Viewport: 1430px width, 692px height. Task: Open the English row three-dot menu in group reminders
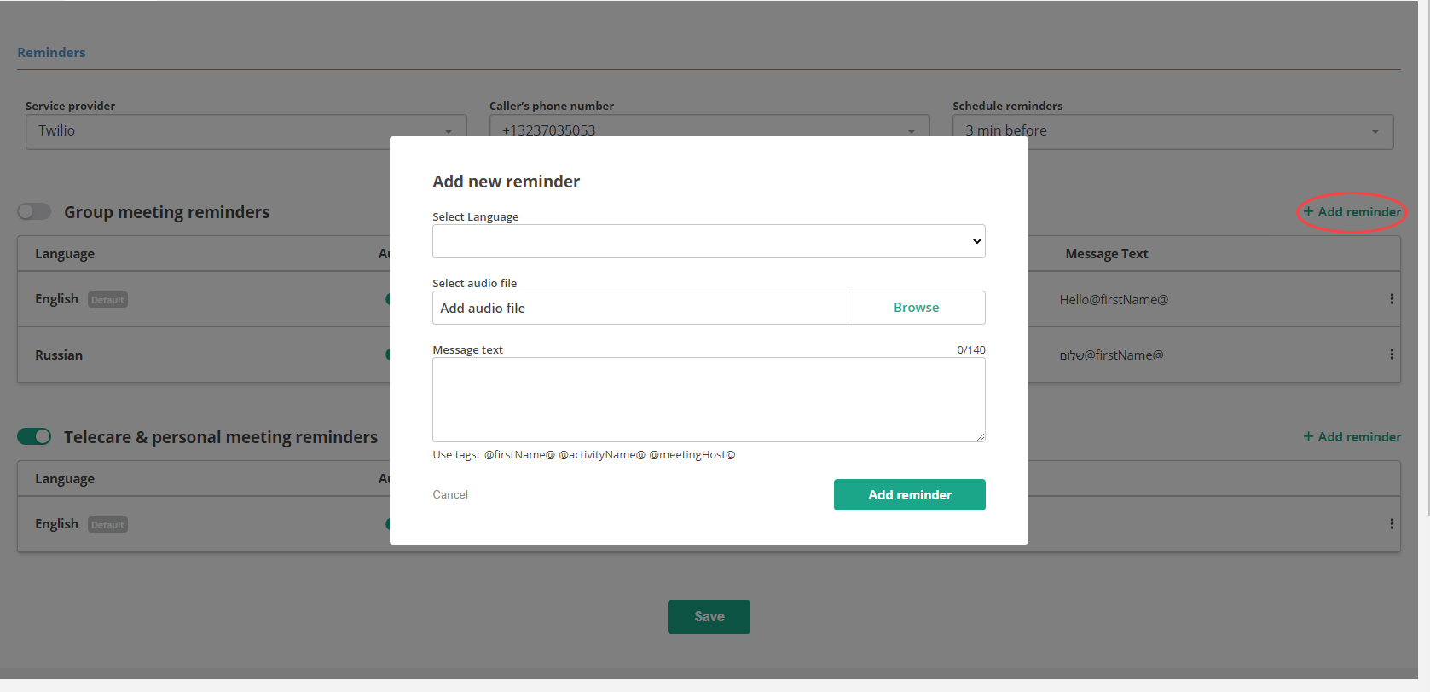click(1392, 299)
